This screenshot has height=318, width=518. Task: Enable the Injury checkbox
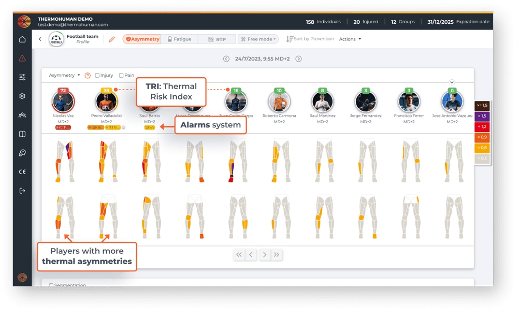[97, 75]
